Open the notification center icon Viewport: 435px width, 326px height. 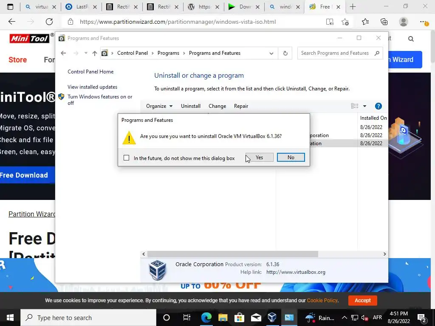pyautogui.click(x=422, y=318)
